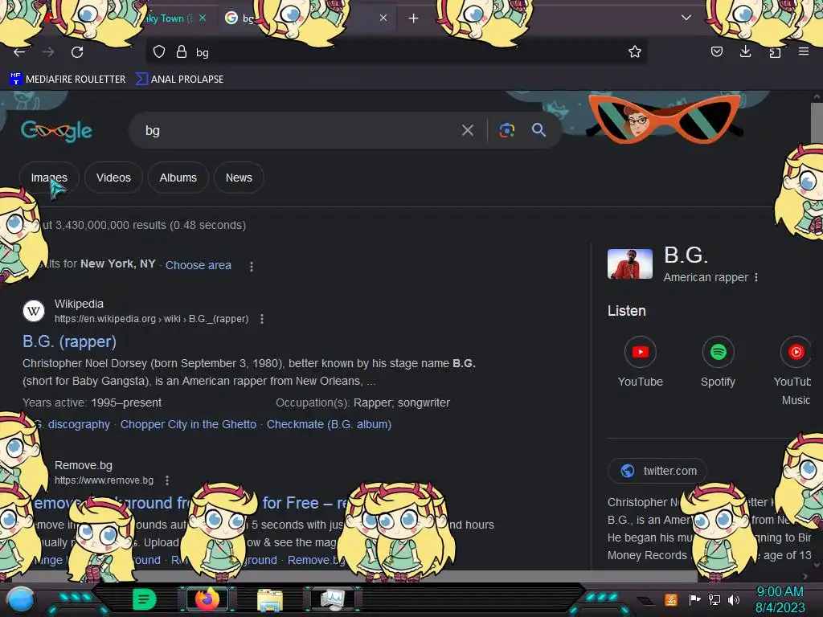Click the cat-eye glasses Google doodle
Screen dimensions: 823x617
664,119
